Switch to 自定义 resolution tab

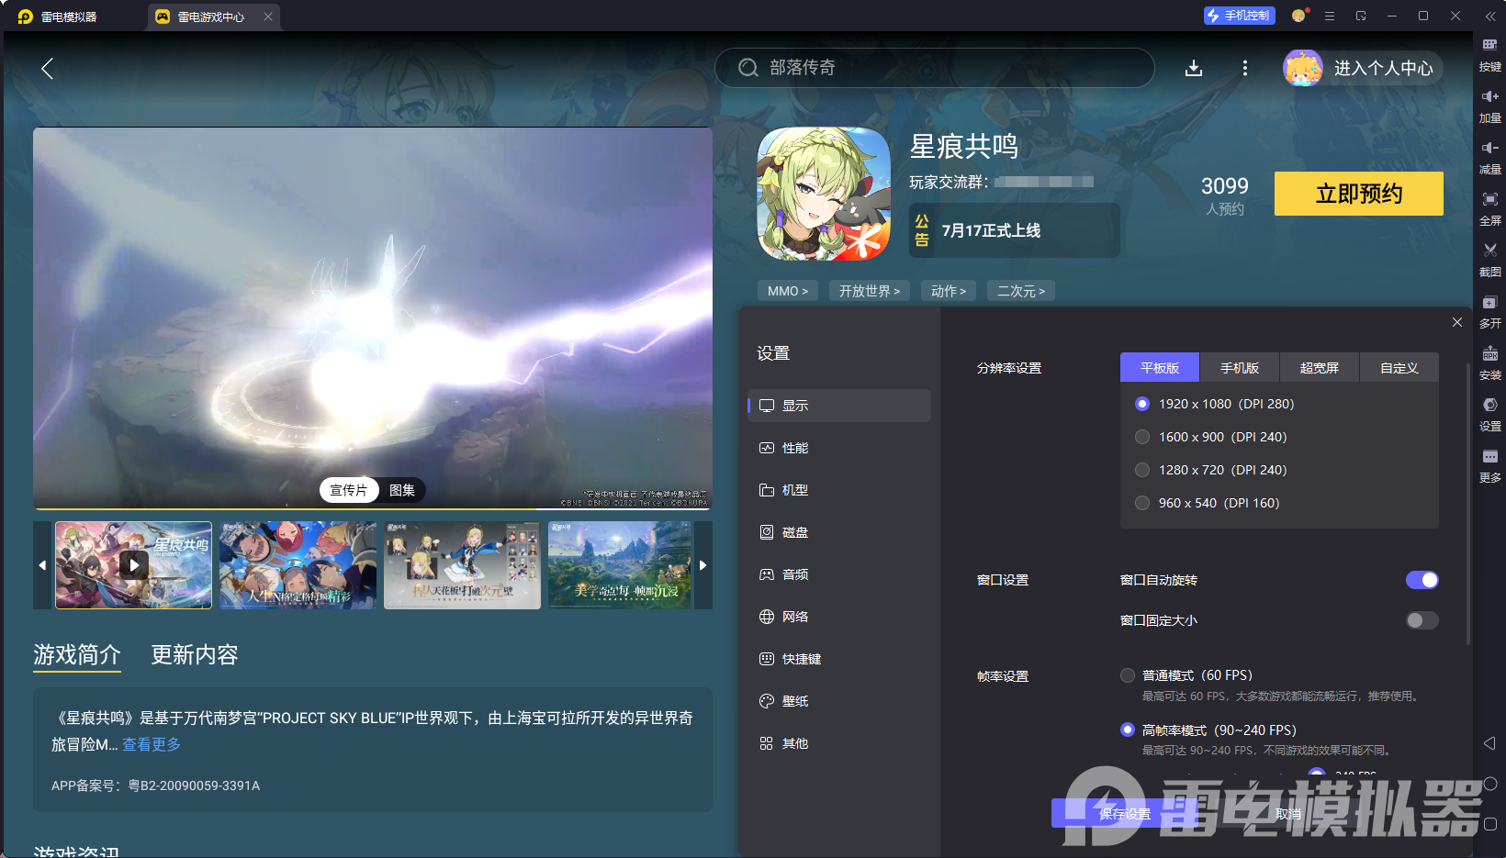[x=1399, y=368]
